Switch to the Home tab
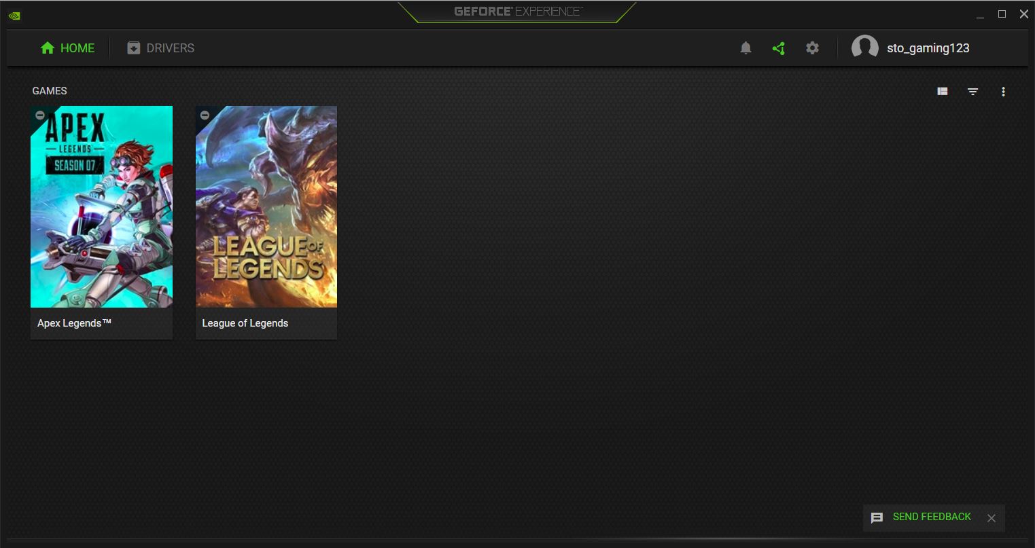 [67, 48]
